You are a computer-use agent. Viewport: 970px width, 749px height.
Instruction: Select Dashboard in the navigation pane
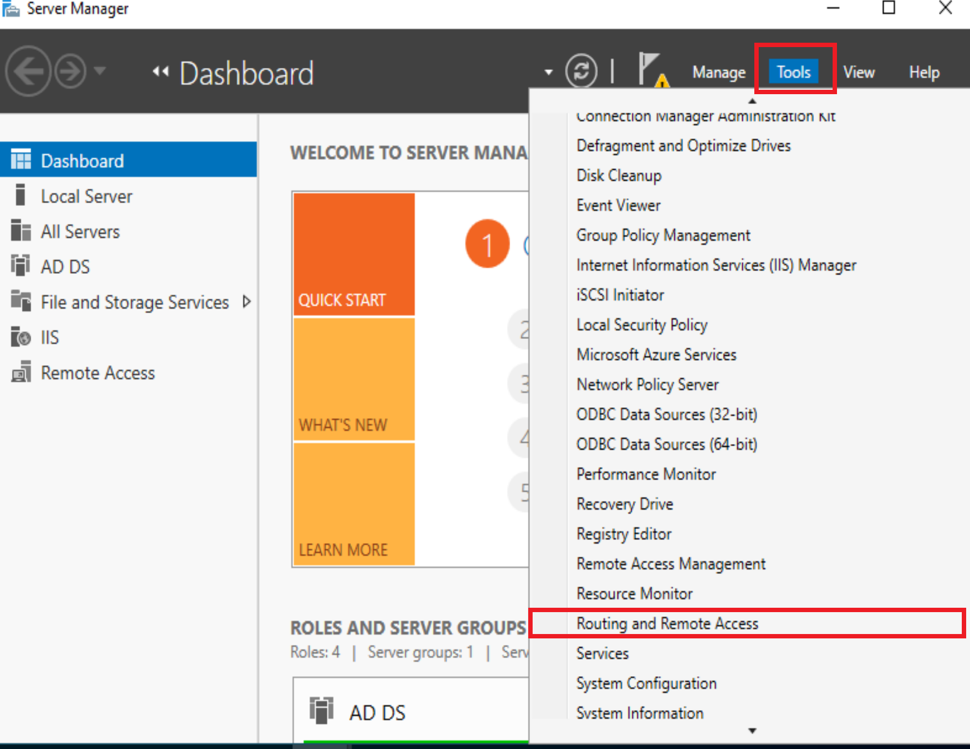coord(128,160)
